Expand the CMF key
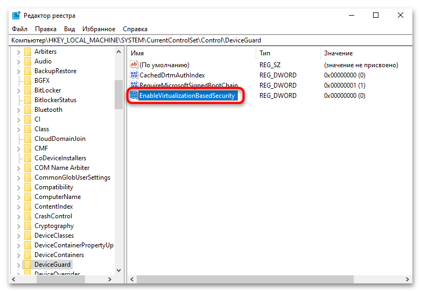421x292 pixels. pos(18,149)
